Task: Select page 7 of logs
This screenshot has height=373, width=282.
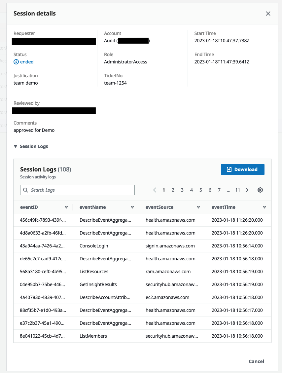Action: click(219, 190)
